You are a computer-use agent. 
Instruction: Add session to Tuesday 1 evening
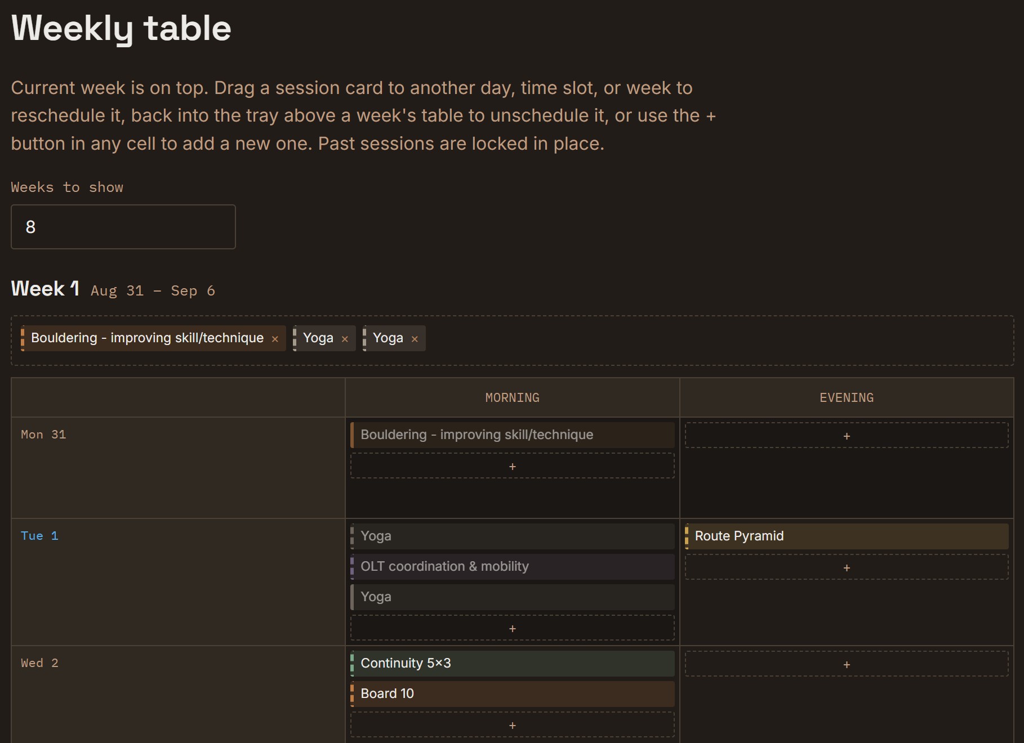coord(847,567)
